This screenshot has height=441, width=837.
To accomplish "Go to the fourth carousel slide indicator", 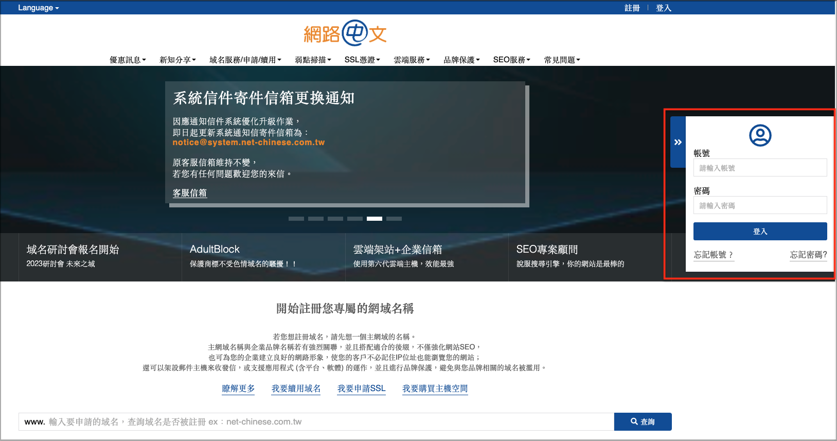I will click(355, 219).
